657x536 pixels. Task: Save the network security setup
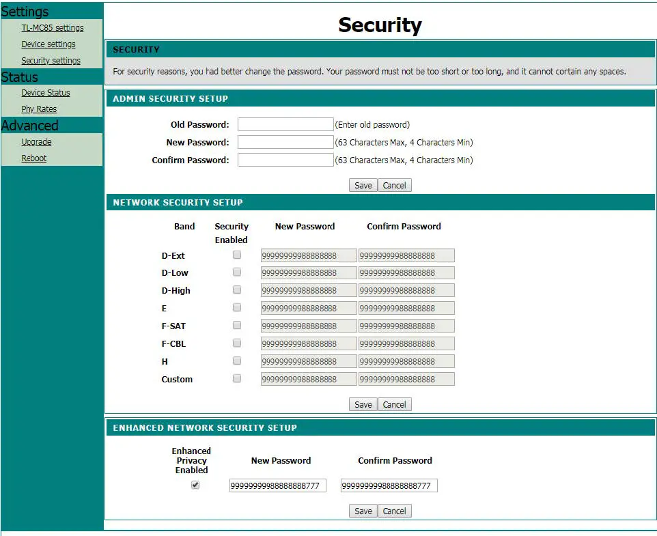point(363,404)
